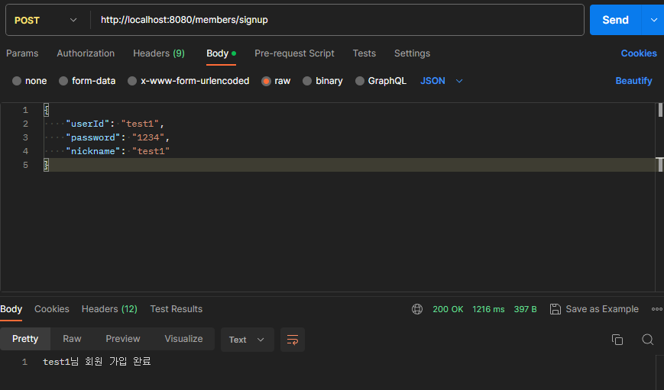Open the Pre-request Script tab
The height and width of the screenshot is (390, 664).
pos(294,53)
